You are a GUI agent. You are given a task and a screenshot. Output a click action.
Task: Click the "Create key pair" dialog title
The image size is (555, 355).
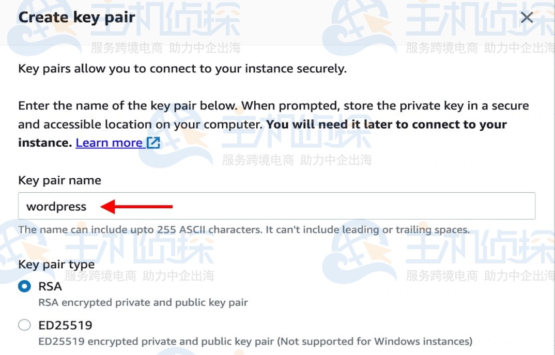pos(76,17)
